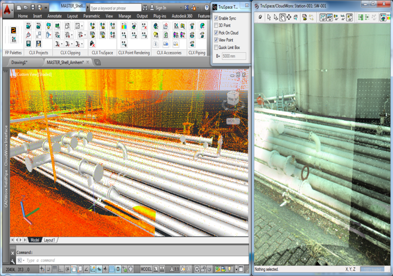Open the Annotate ribbon tab
The width and height of the screenshot is (393, 276).
pyautogui.click(x=54, y=16)
